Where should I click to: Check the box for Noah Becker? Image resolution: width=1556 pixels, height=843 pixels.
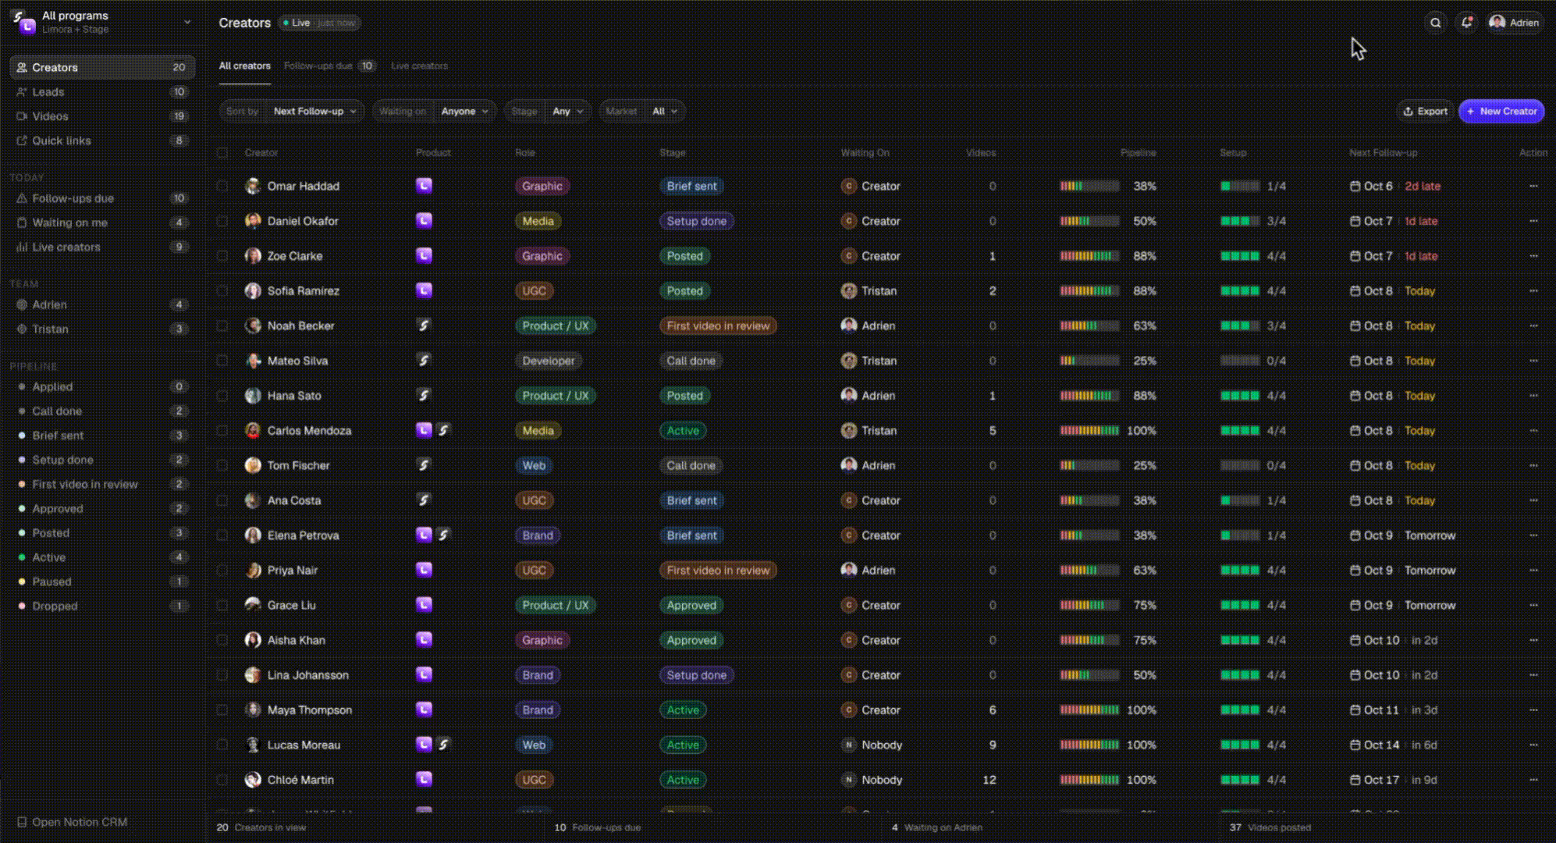click(222, 325)
